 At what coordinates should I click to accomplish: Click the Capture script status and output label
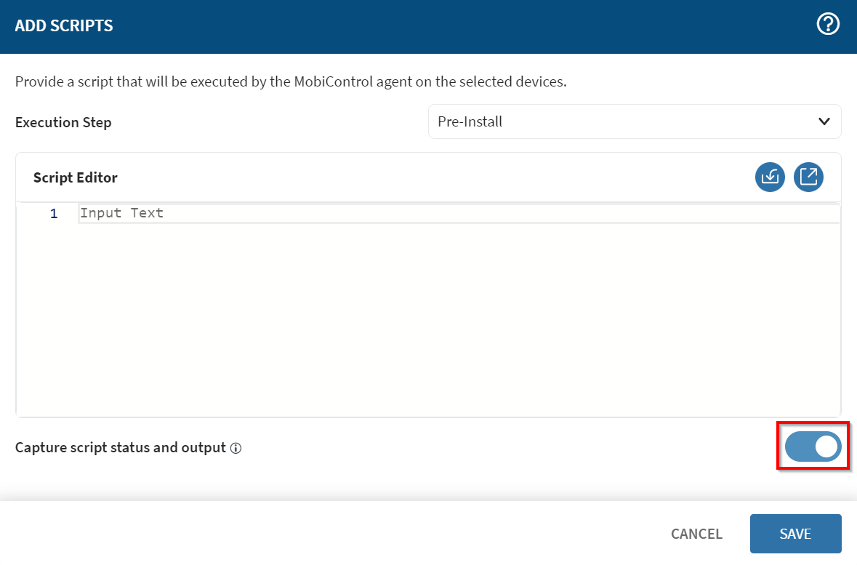tap(121, 447)
